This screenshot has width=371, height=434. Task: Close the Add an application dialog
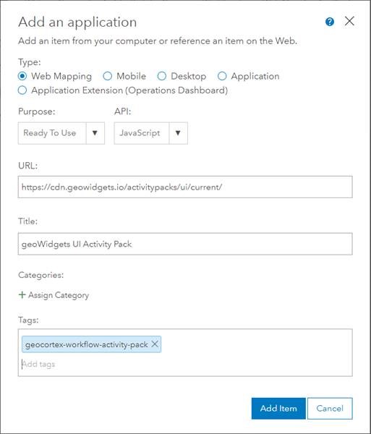tap(349, 21)
